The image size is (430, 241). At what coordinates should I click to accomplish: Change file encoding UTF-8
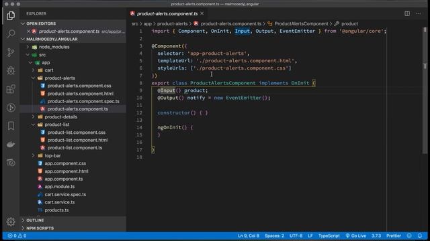(296, 236)
